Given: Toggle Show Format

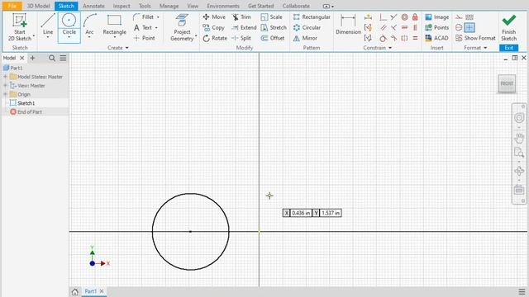Looking at the screenshot, I should tap(475, 38).
